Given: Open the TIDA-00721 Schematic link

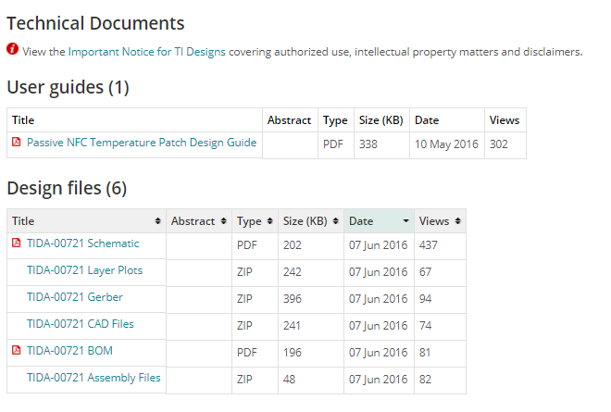Looking at the screenshot, I should (x=83, y=243).
